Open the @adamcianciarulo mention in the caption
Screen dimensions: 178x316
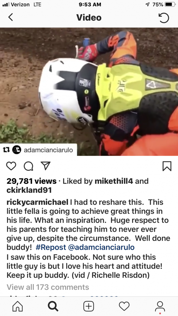(x=101, y=247)
